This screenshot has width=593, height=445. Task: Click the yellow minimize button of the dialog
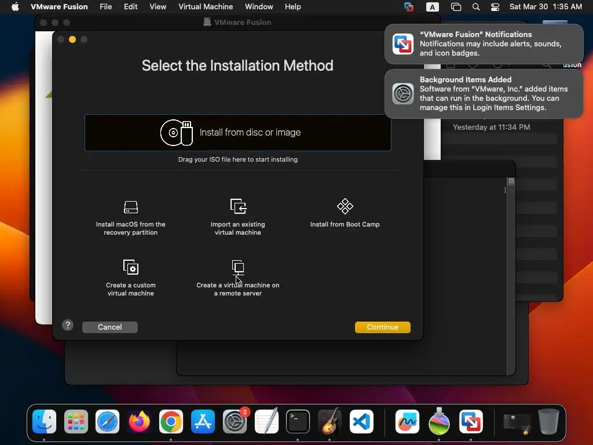(x=72, y=39)
